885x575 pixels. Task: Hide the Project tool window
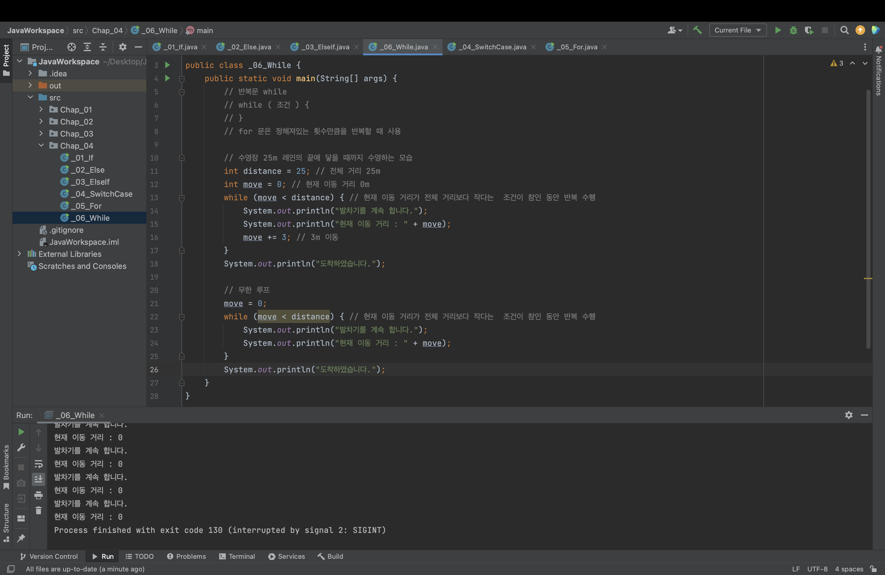pos(138,47)
